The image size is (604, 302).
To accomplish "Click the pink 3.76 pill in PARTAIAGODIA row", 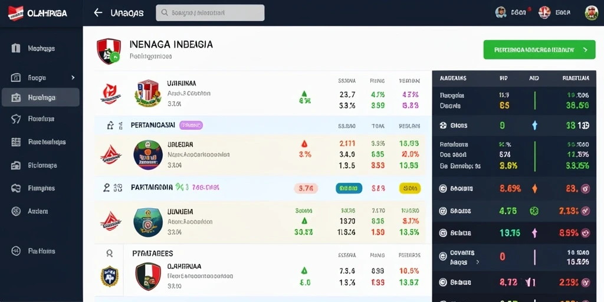I will pyautogui.click(x=306, y=188).
